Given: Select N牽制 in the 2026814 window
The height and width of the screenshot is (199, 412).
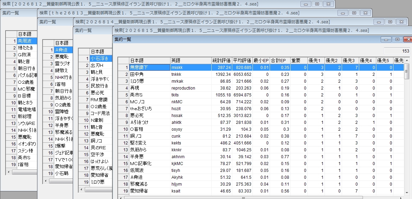Looking at the screenshot, I should 101,120.
